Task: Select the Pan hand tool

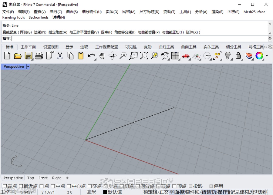Action: (102, 56)
